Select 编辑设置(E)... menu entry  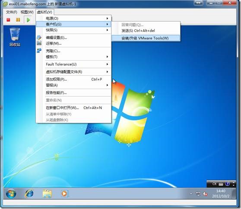(x=73, y=37)
